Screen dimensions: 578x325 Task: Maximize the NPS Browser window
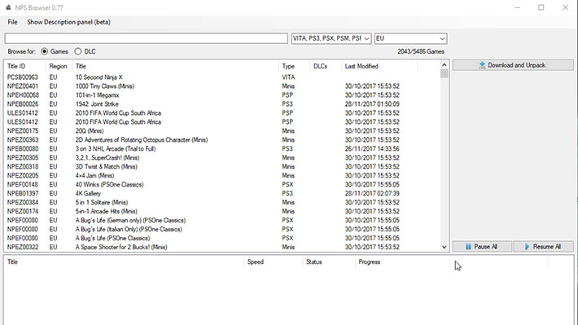tap(541, 7)
